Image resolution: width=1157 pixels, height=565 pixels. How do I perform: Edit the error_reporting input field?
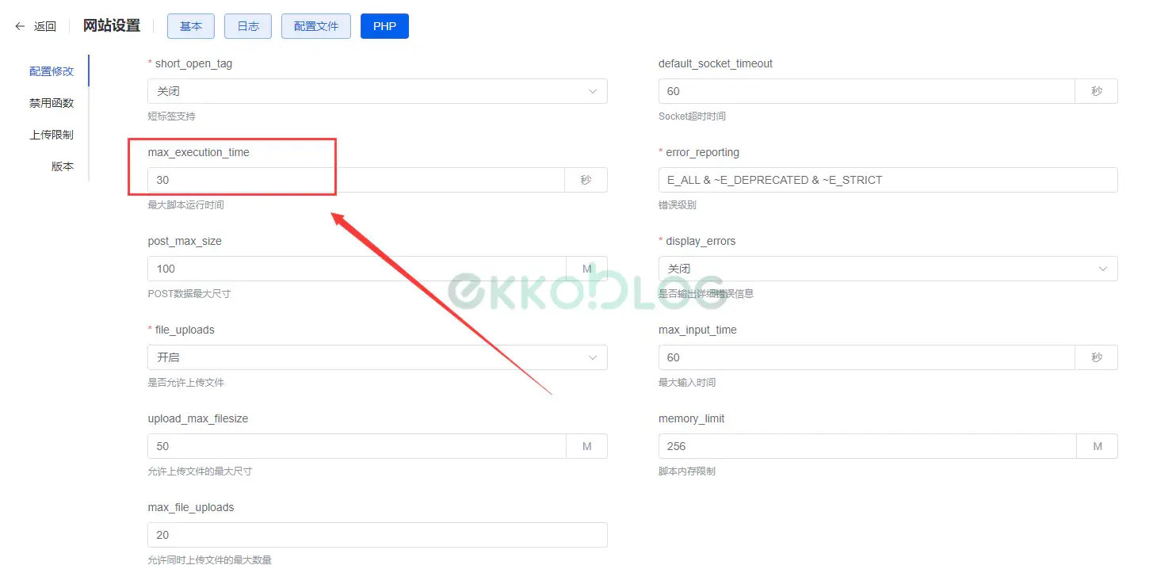tap(888, 180)
